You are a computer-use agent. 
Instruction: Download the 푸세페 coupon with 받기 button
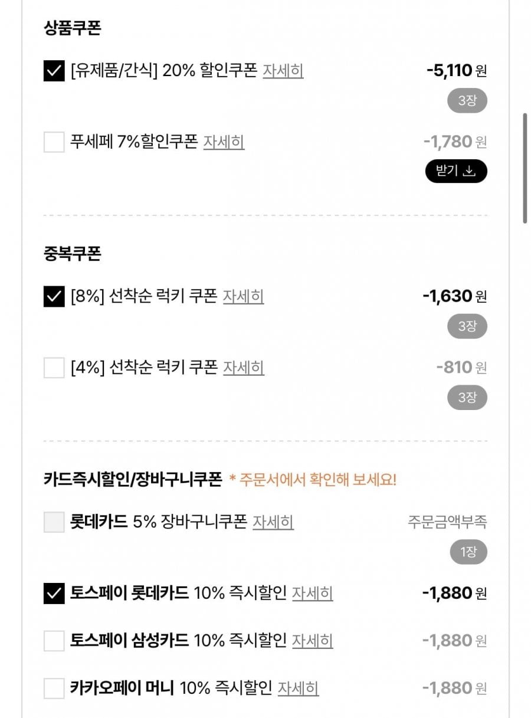click(456, 171)
